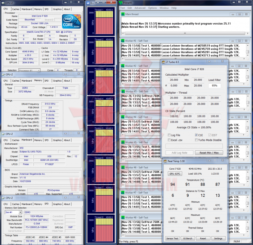253x245 pixels.
Task: Click Average C0 State = 100.00% text
Action: click(194, 127)
